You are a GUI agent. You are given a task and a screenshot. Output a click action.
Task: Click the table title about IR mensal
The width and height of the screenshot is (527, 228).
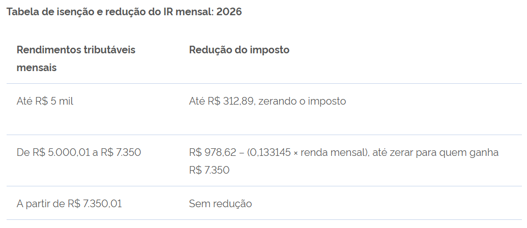coord(124,12)
